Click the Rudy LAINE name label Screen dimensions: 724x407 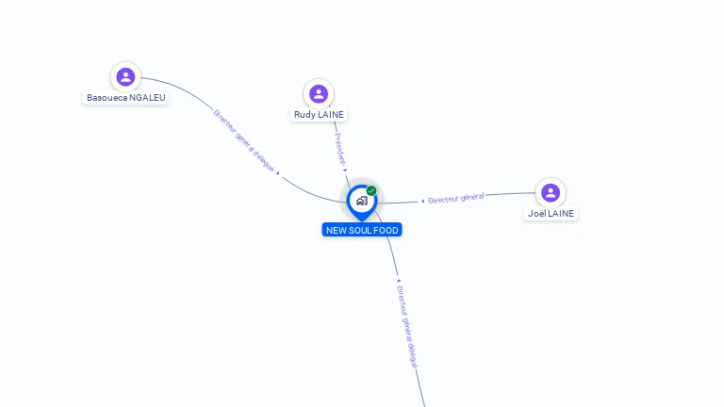tap(319, 114)
